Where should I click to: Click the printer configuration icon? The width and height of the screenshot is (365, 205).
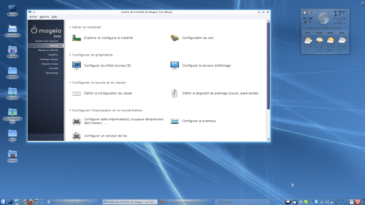click(76, 121)
